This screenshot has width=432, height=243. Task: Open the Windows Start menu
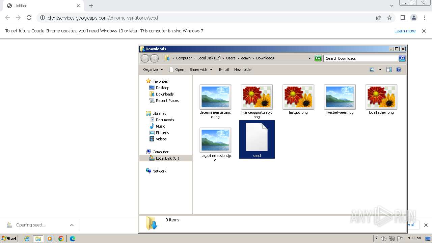tap(9, 239)
